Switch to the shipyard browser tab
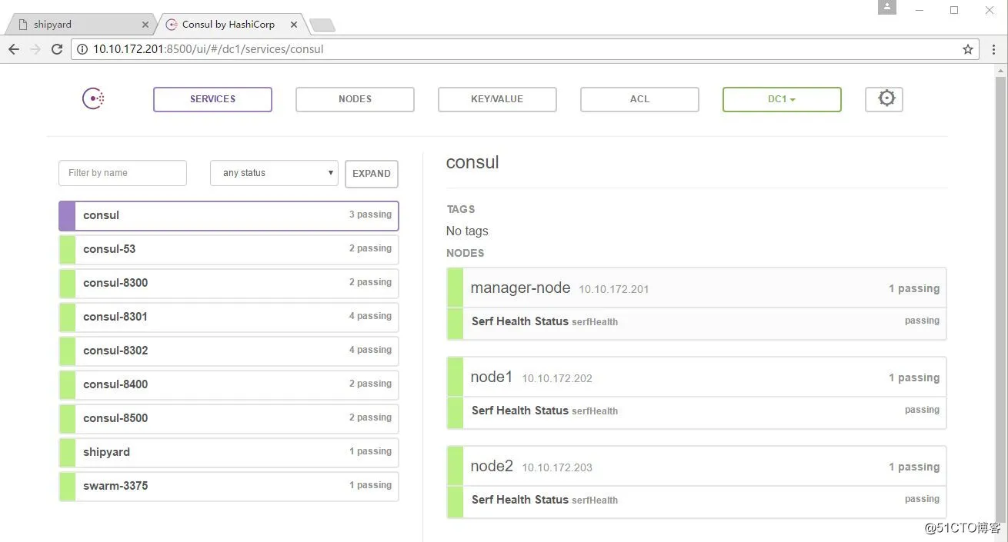Viewport: 1008px width, 542px height. coord(79,25)
